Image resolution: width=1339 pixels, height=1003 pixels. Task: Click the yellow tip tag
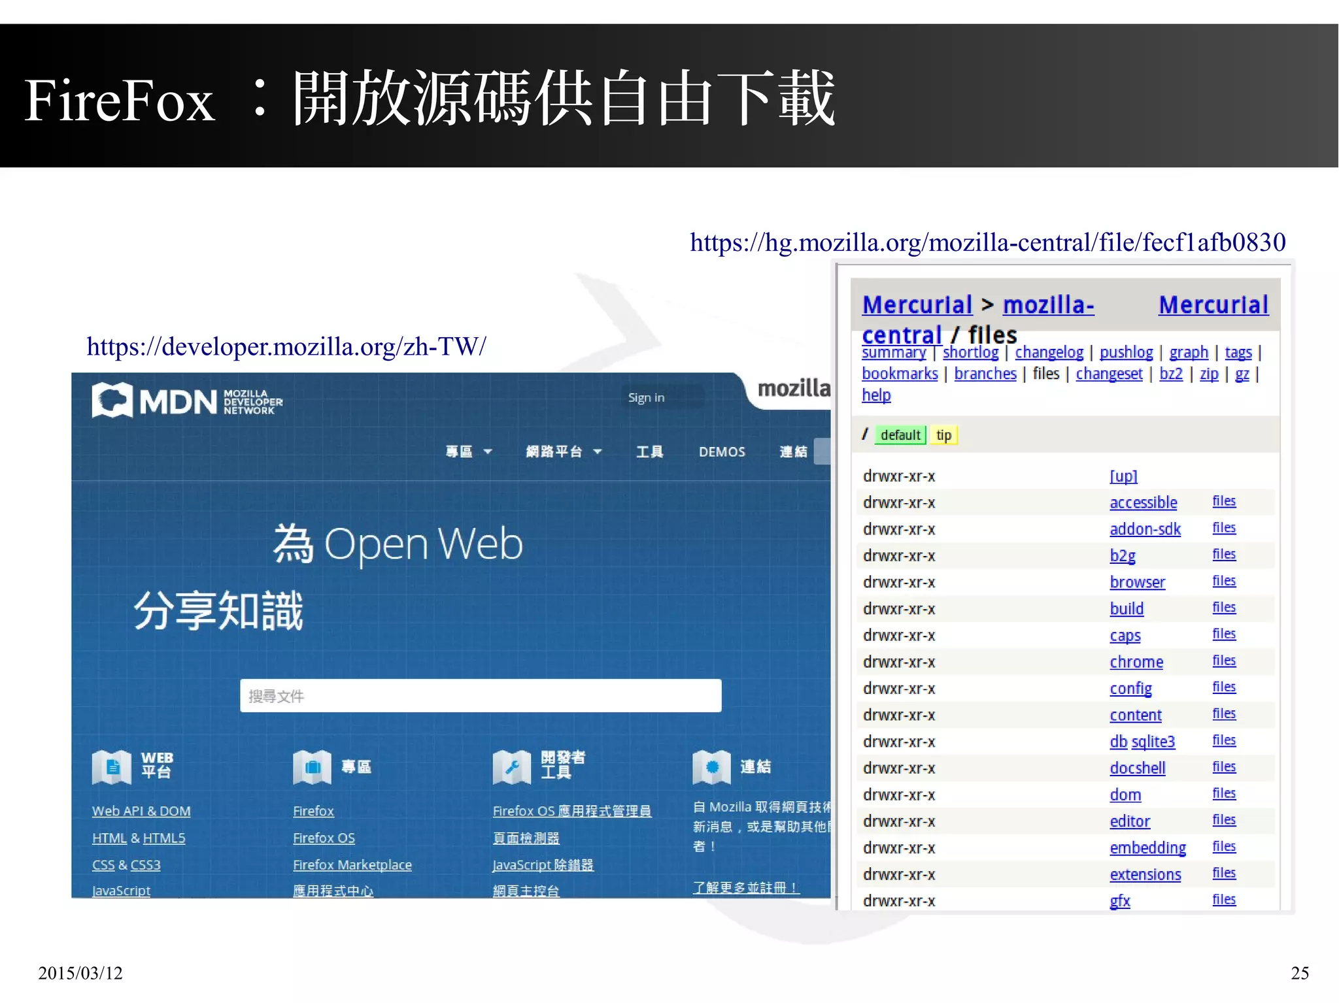(943, 435)
